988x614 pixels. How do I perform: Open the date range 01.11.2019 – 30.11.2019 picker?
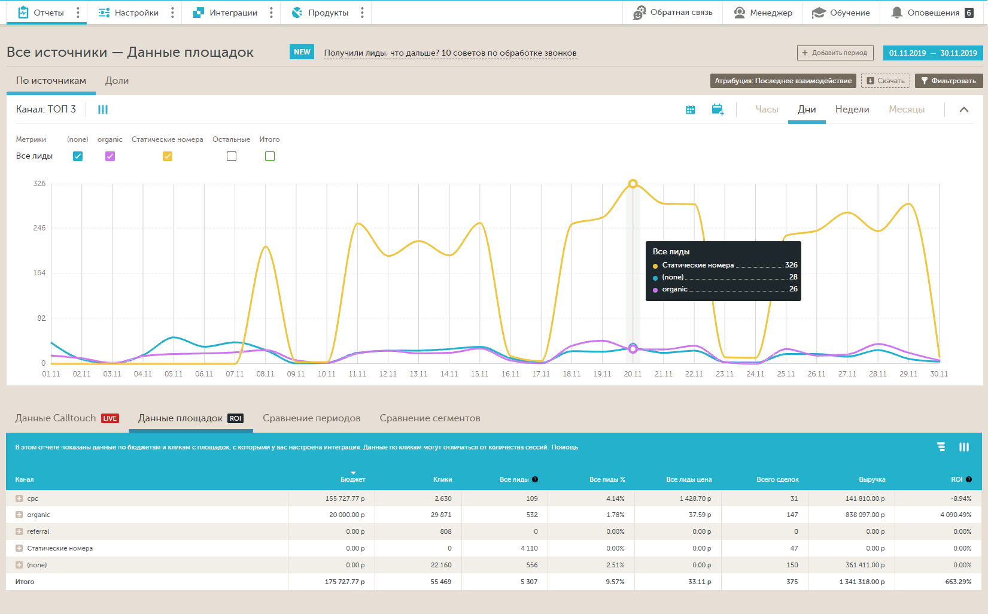[x=932, y=53]
